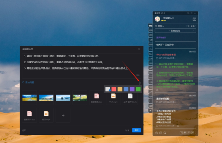The image size is (222, 143).
Task: Close the 编辑敬业签 editor dialog
Action: click(139, 49)
